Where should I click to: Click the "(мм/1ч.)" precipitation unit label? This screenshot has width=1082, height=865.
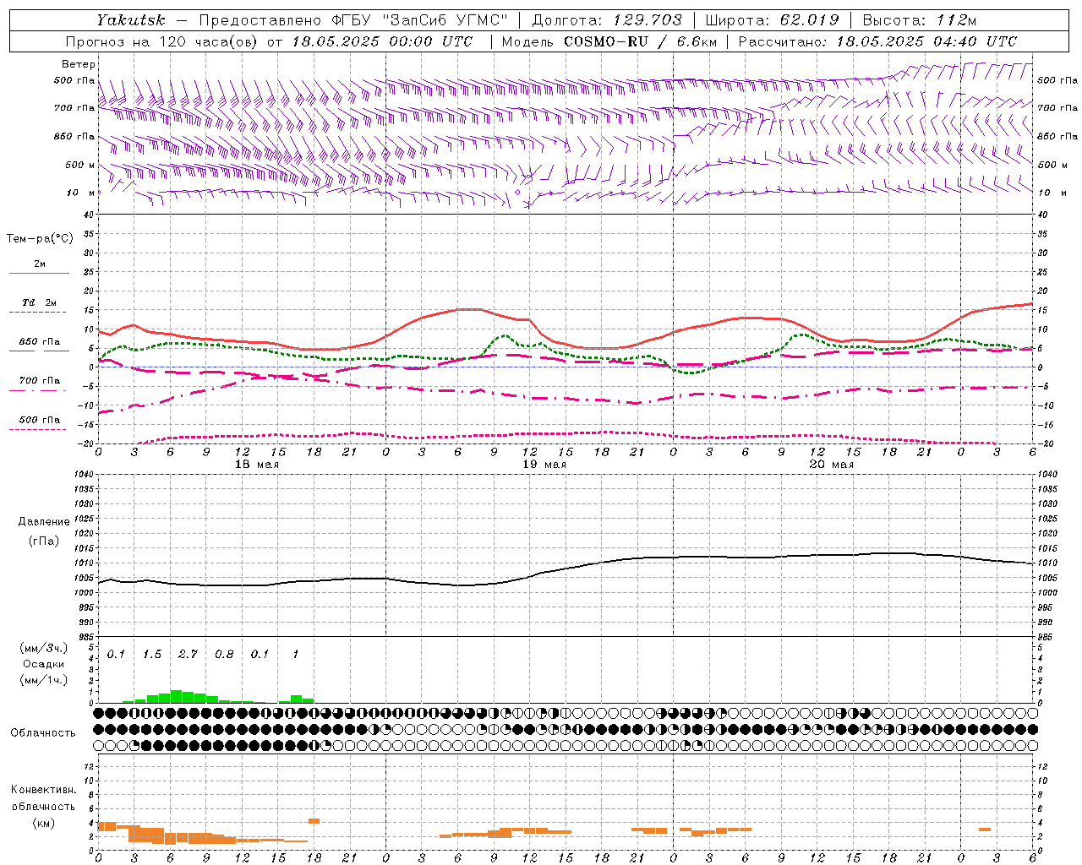coord(44,680)
